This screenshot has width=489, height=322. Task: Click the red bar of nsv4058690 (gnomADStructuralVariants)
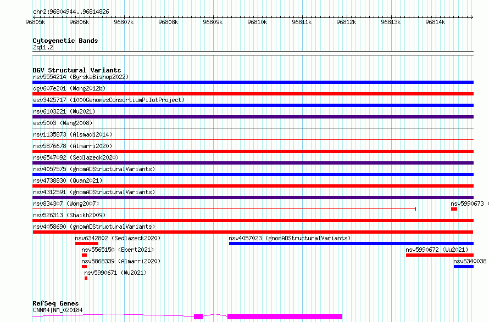coord(253,232)
